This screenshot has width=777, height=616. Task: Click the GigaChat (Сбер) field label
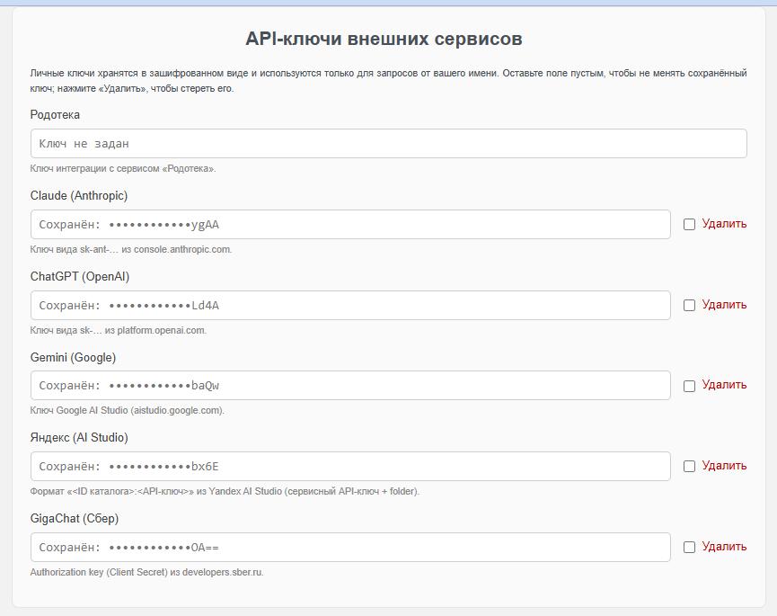pos(75,519)
